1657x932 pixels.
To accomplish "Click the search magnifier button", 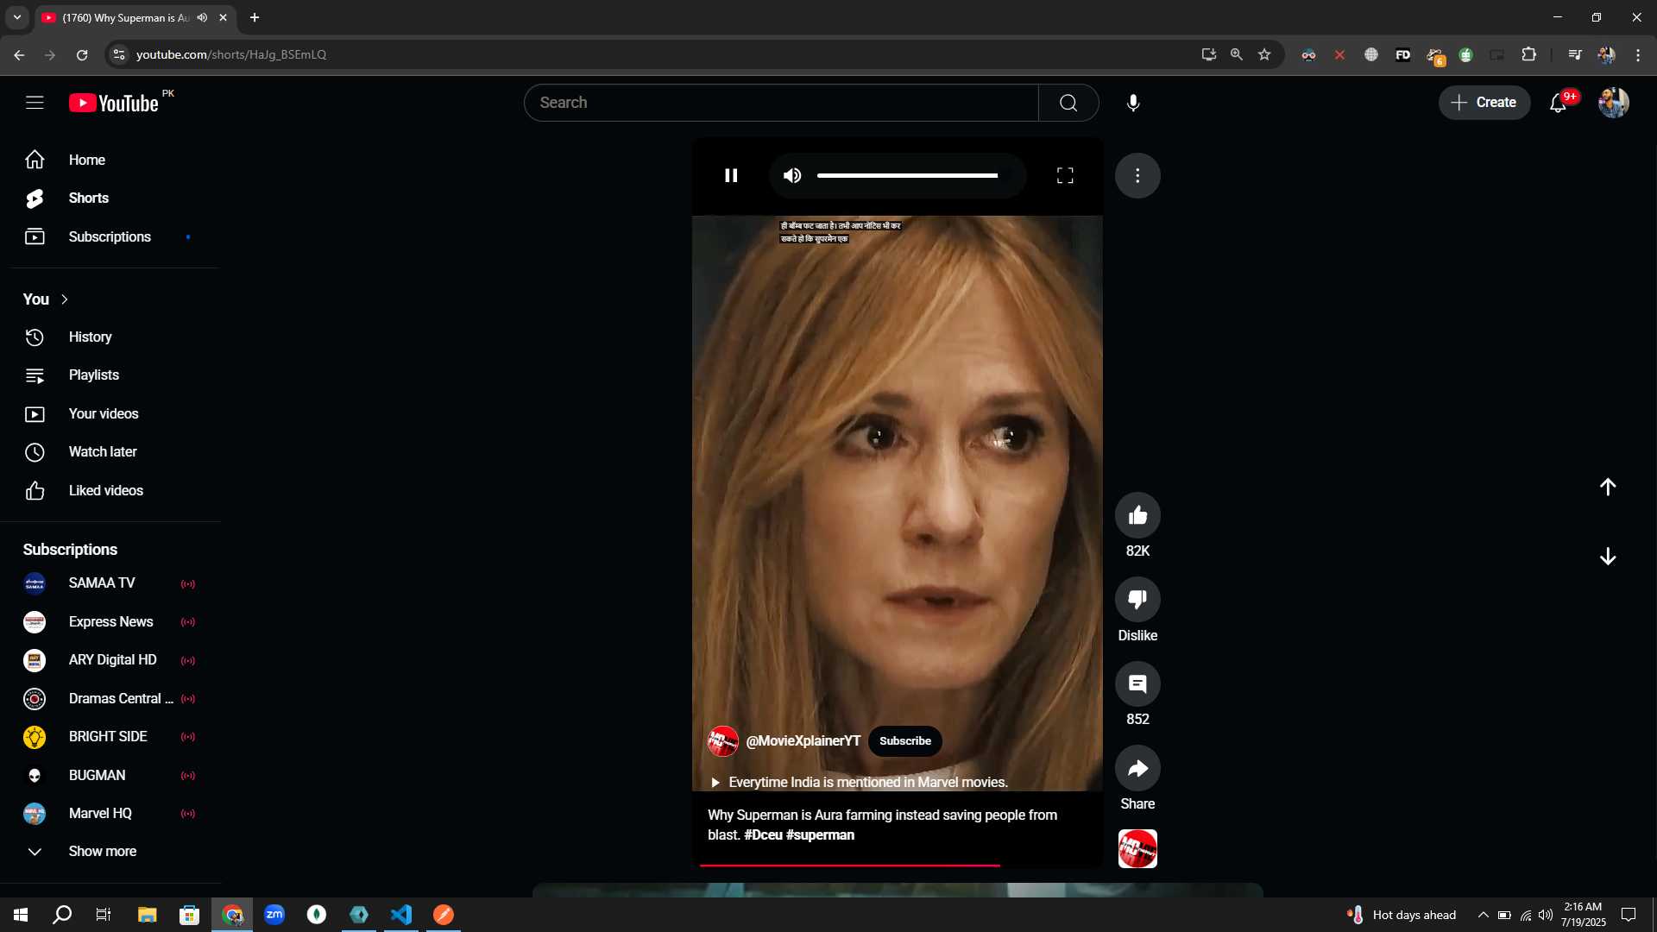I will click(1068, 103).
